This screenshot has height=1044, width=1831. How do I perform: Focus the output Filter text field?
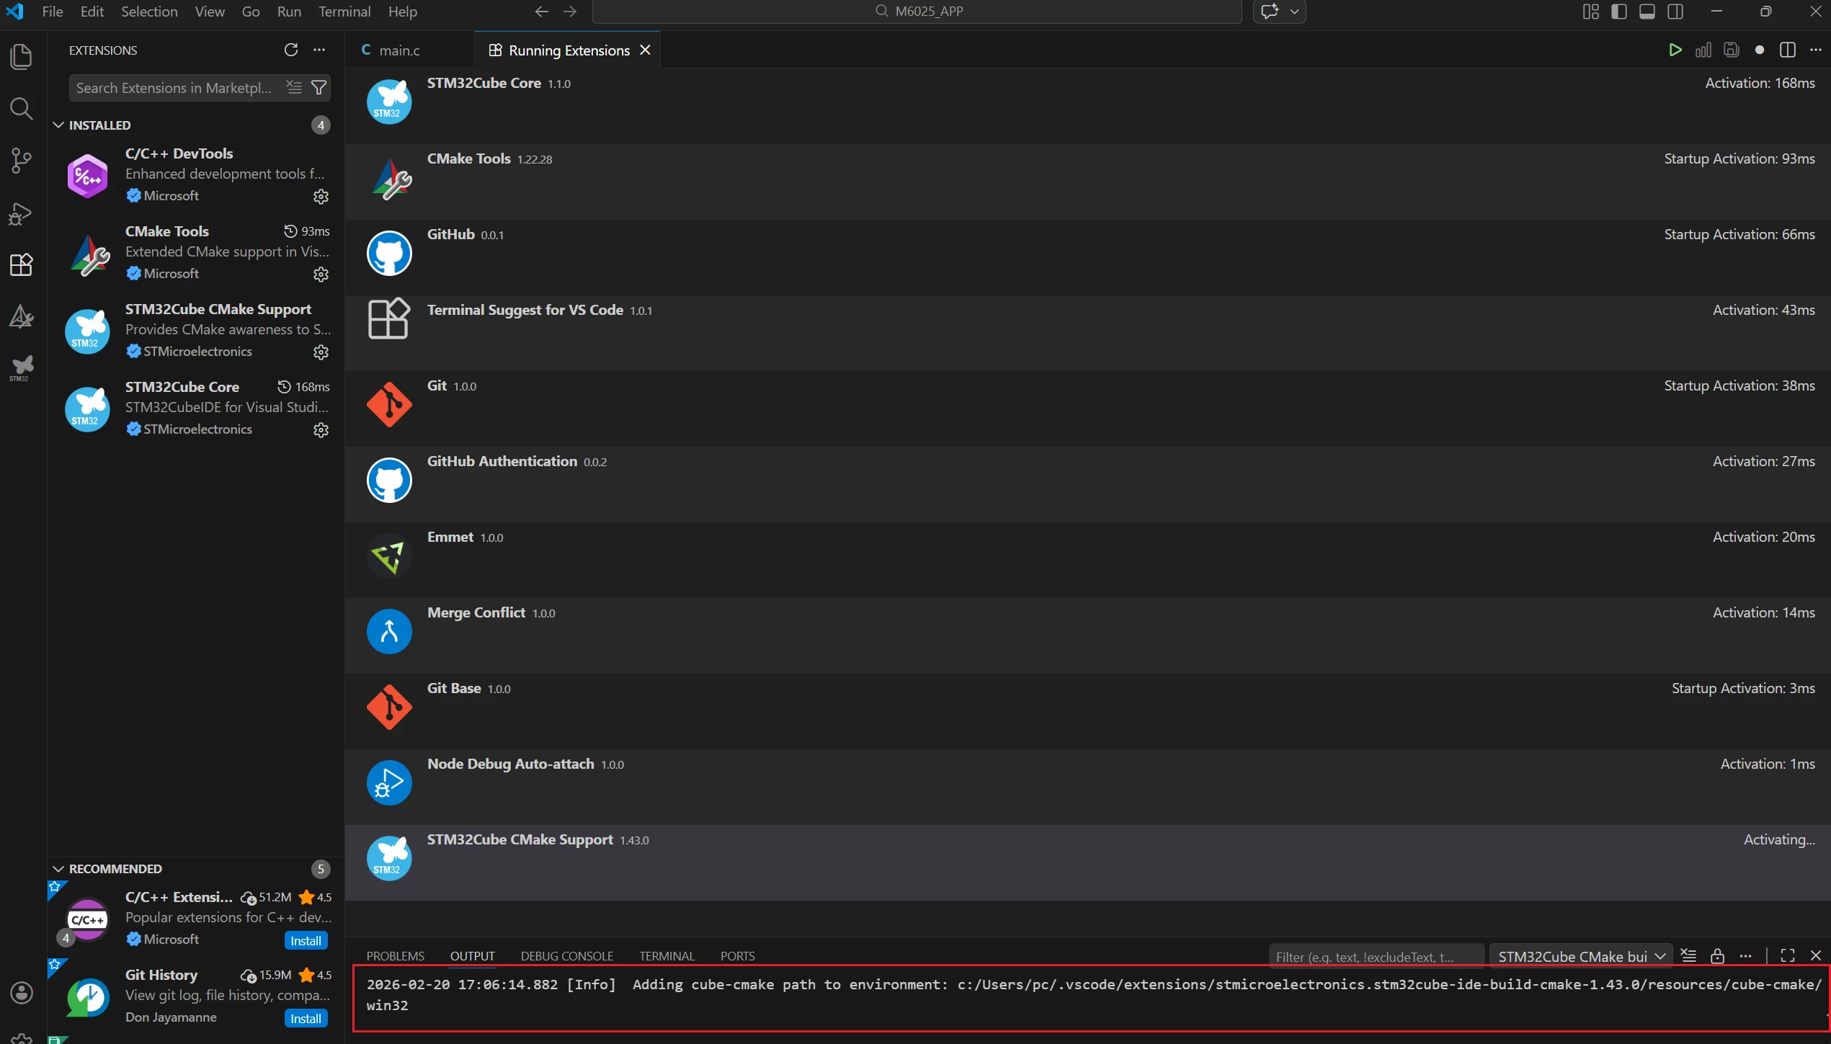point(1376,956)
